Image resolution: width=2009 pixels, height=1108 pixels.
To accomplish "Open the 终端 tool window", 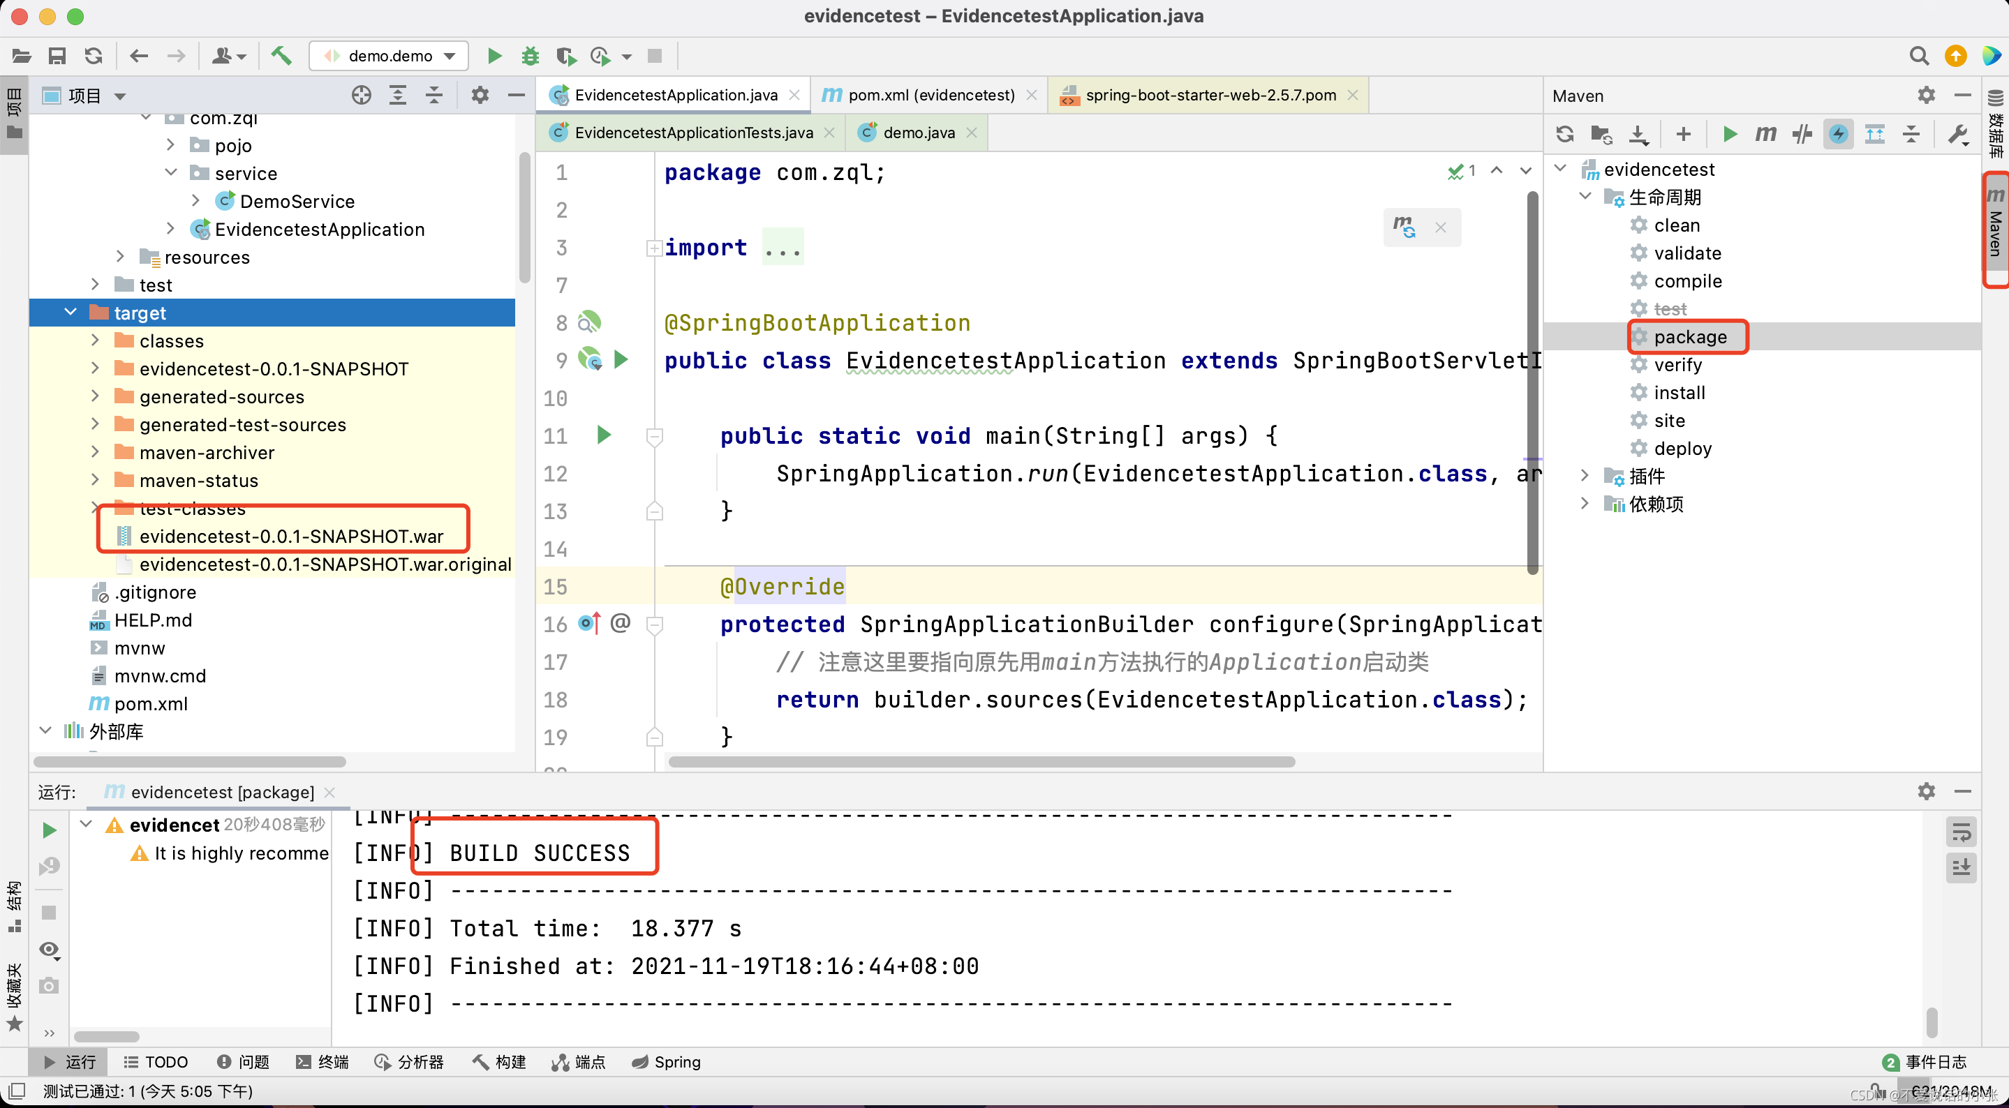I will point(323,1061).
